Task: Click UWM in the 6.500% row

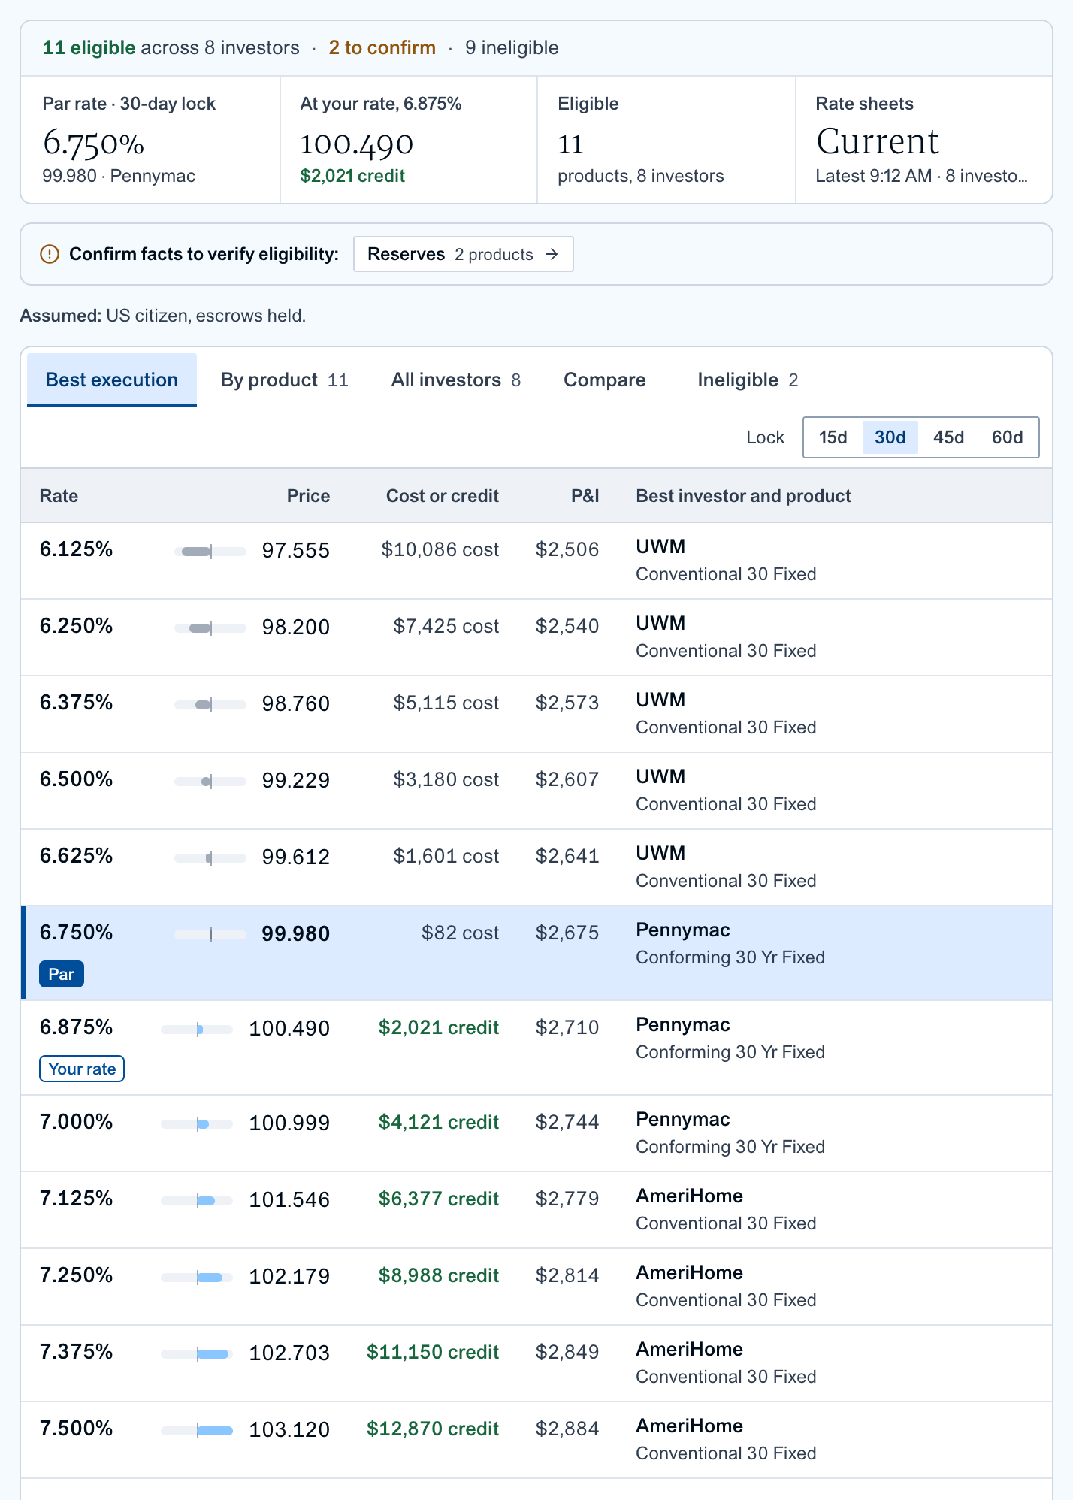Action: [660, 777]
